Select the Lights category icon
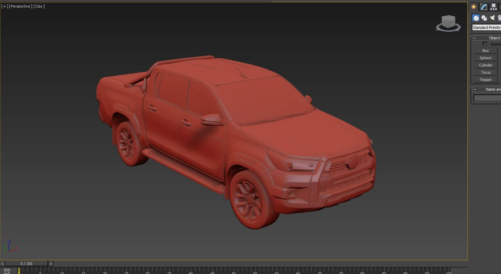The image size is (501, 274). pyautogui.click(x=492, y=18)
